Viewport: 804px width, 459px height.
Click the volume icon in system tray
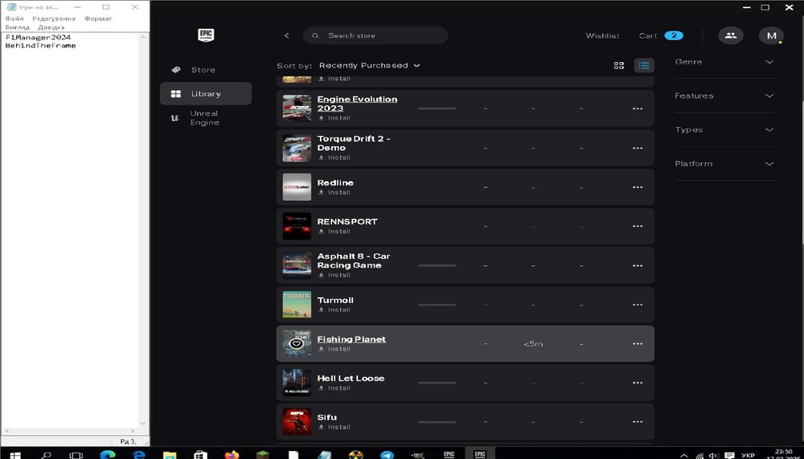coord(714,455)
